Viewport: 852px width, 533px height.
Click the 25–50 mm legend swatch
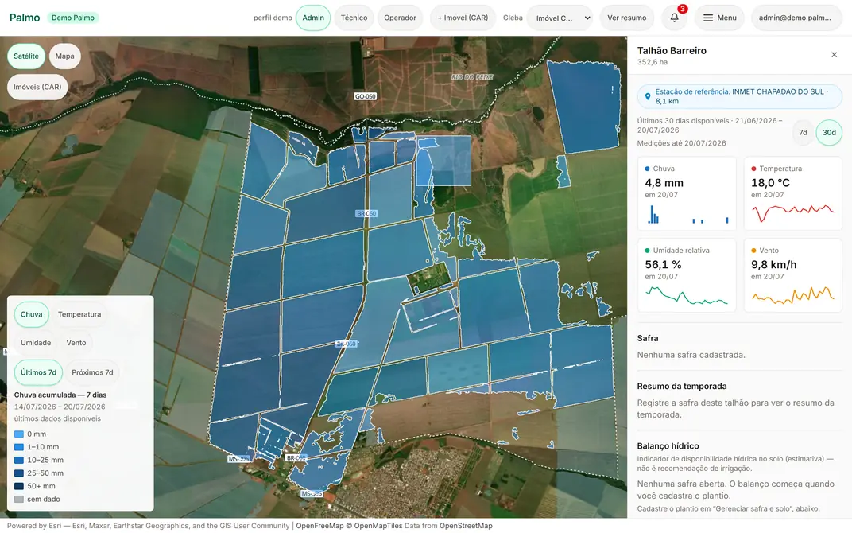pyautogui.click(x=19, y=473)
